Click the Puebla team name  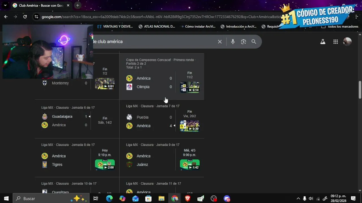[x=143, y=117]
